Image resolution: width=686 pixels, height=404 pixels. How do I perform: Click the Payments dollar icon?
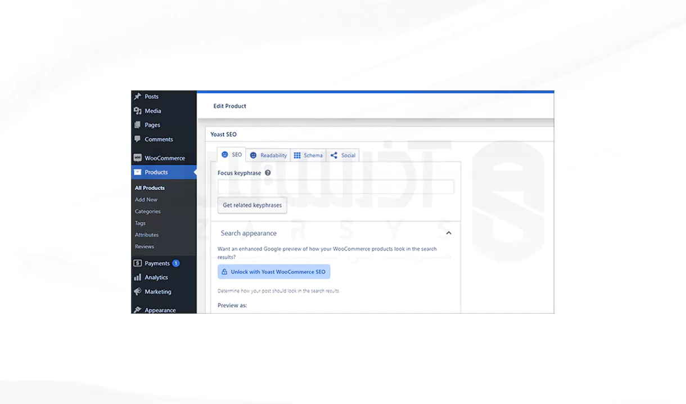pyautogui.click(x=137, y=263)
